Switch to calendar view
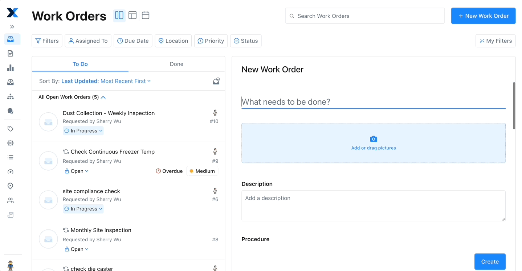The width and height of the screenshot is (522, 271). pos(146,15)
